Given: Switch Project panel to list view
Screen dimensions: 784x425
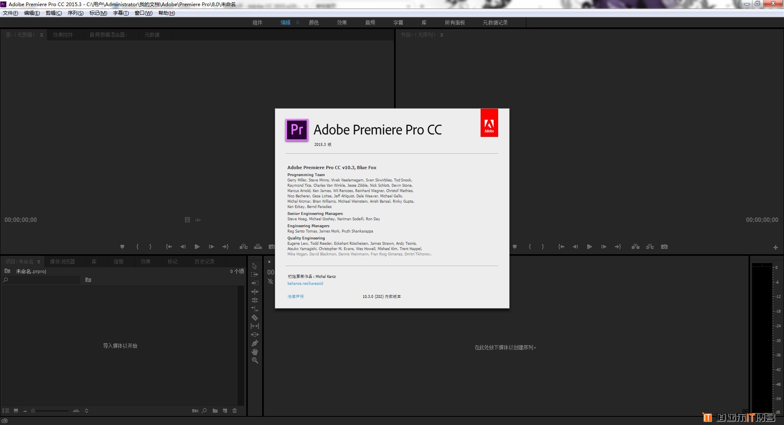Looking at the screenshot, I should (6, 411).
